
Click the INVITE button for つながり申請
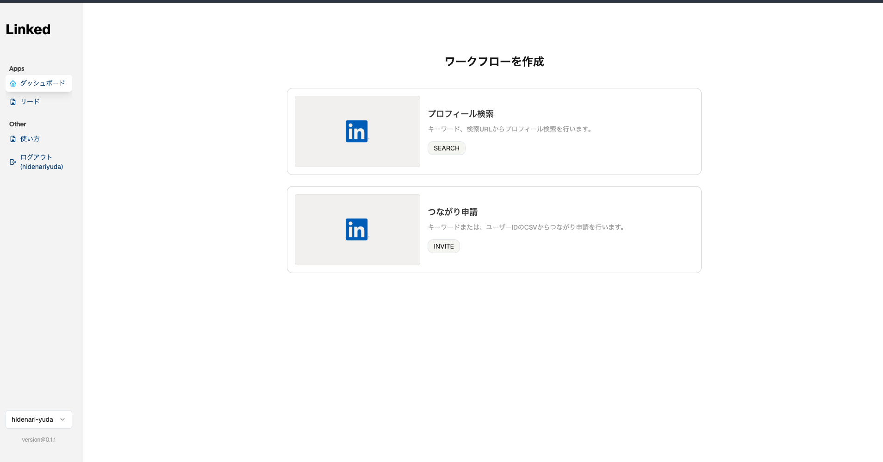coord(443,246)
